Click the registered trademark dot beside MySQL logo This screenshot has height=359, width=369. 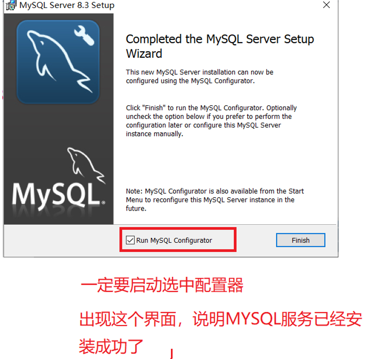click(x=104, y=203)
